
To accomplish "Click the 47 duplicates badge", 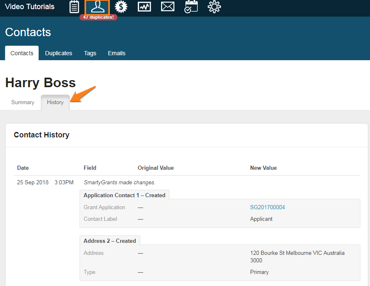I will 98,17.
